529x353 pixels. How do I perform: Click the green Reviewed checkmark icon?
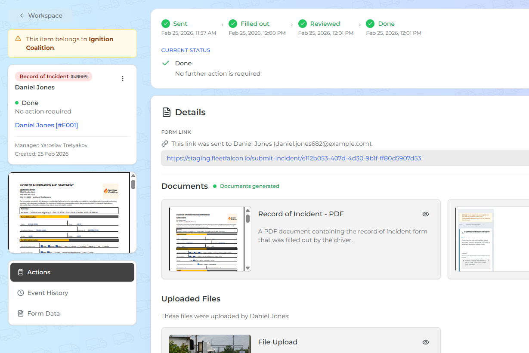tap(303, 24)
